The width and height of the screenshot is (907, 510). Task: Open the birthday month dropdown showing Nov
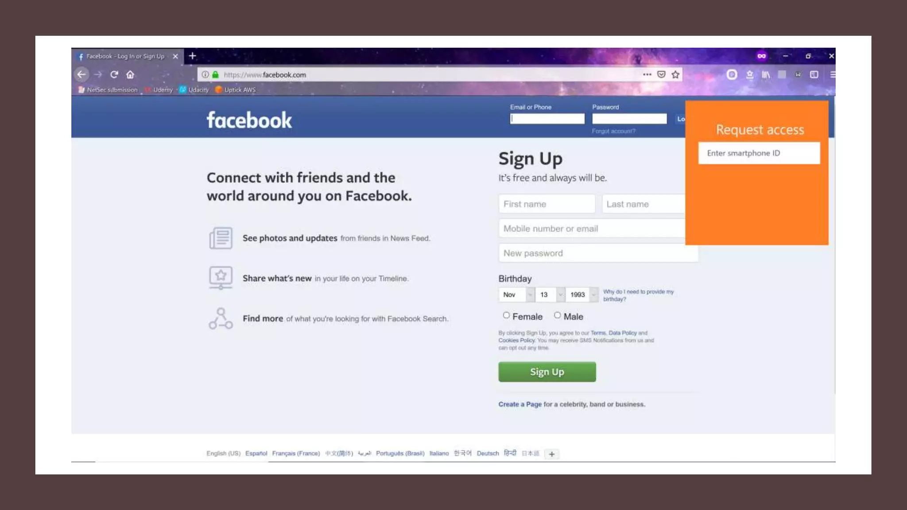click(516, 294)
